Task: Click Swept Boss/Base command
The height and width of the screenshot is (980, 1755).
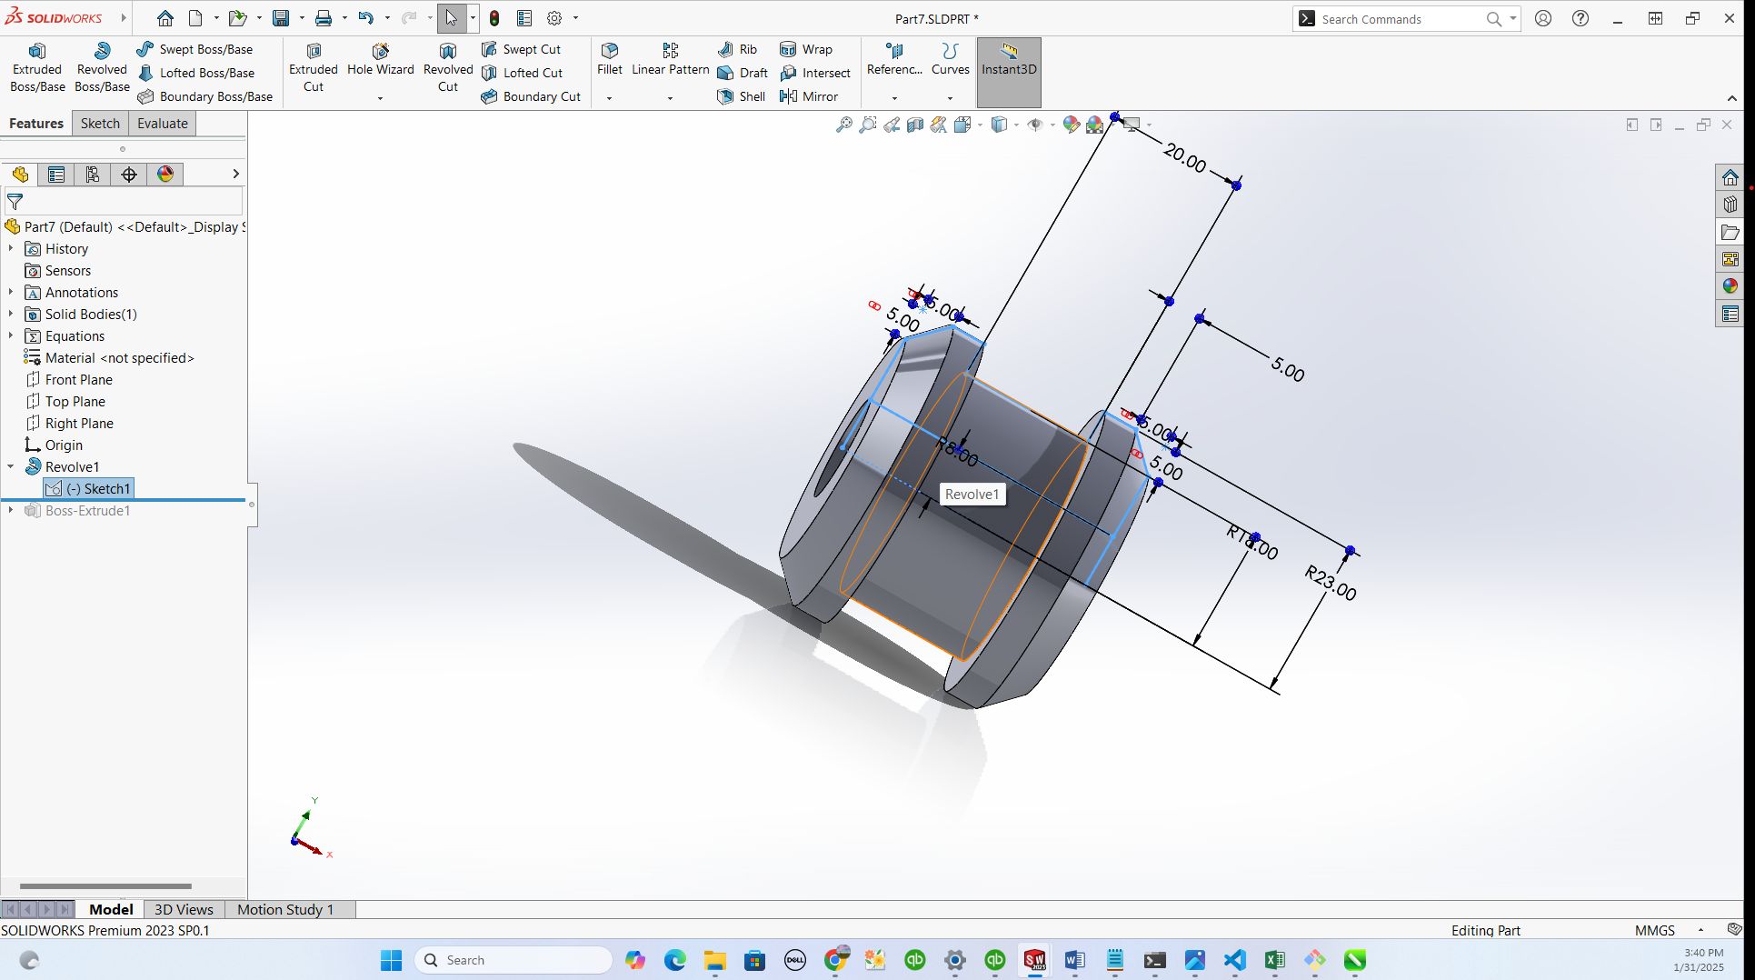Action: [x=194, y=49]
